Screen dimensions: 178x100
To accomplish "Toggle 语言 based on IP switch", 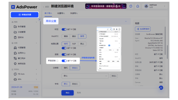I will (x=64, y=55).
